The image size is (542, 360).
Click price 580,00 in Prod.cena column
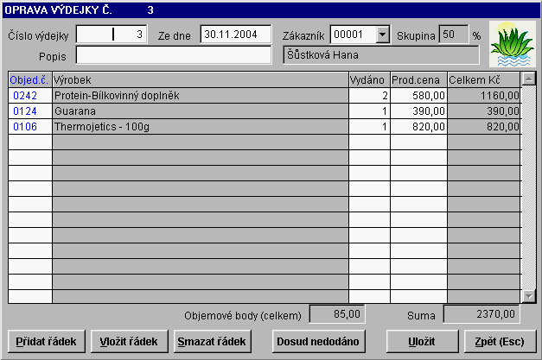(419, 95)
